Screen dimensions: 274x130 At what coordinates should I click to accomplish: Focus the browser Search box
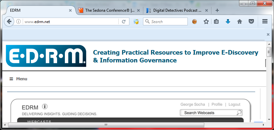(x=165, y=21)
